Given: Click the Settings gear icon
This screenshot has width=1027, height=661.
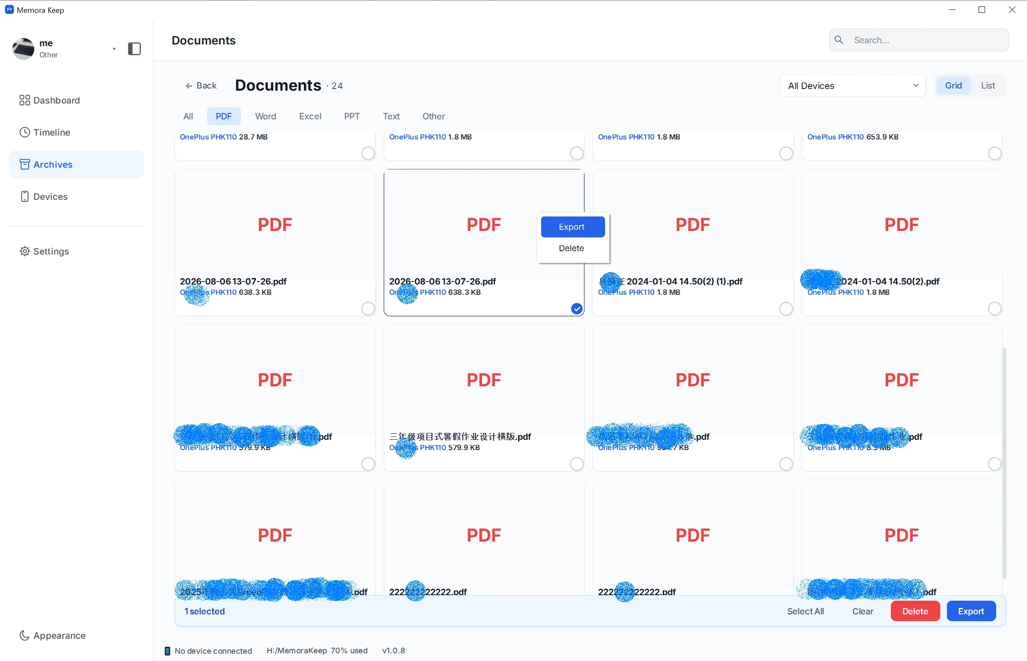Looking at the screenshot, I should tap(24, 251).
